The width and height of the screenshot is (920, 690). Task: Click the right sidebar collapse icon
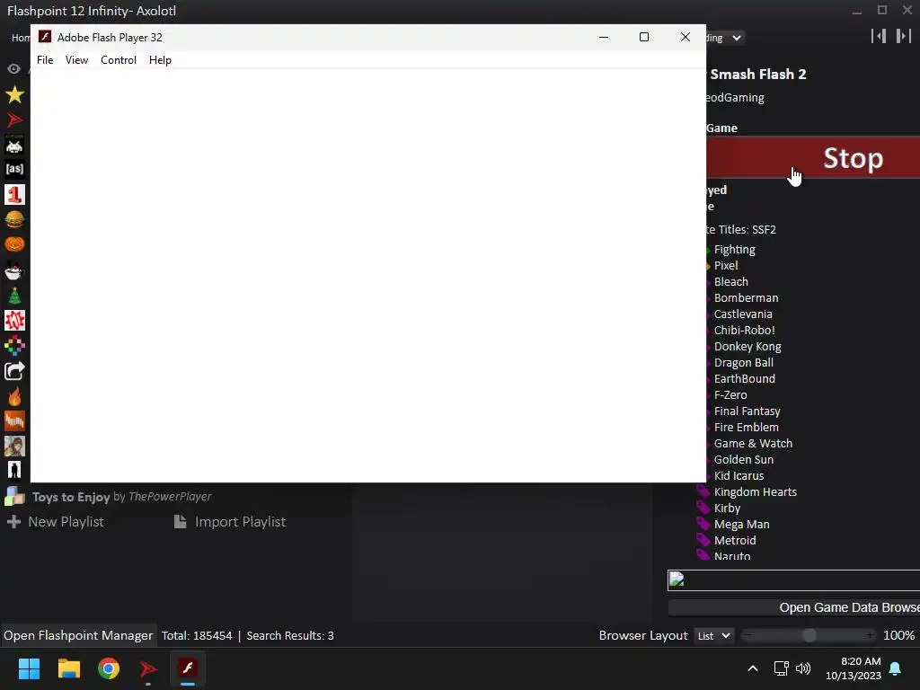click(x=903, y=36)
